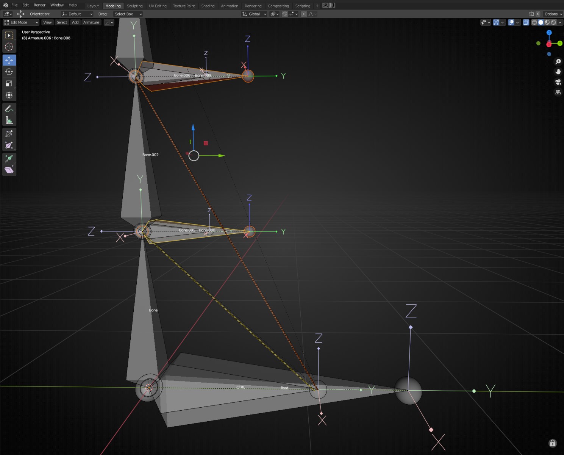
Task: Switch perspective/orthographic with grid icon
Action: [558, 92]
